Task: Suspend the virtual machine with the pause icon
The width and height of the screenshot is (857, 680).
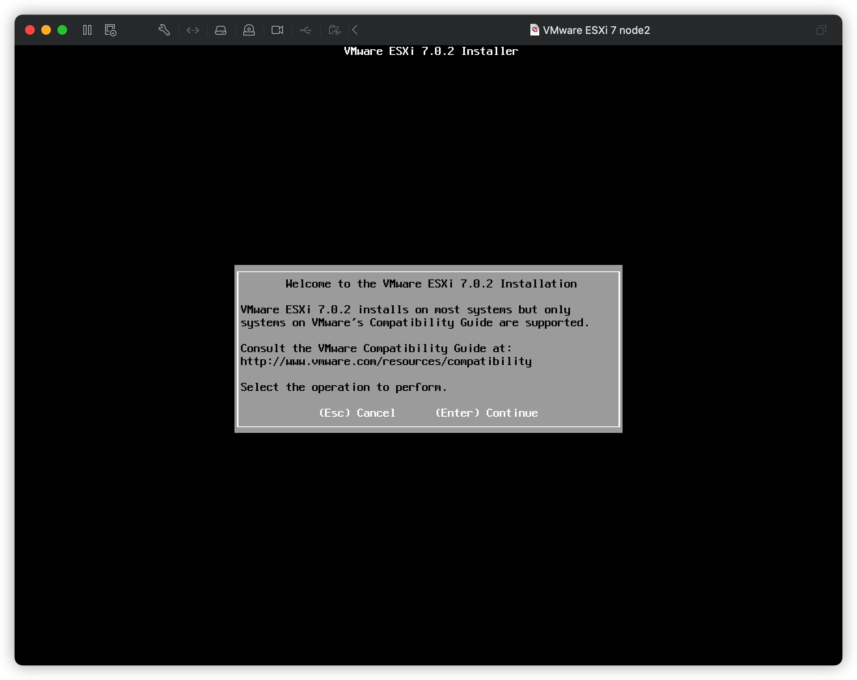Action: click(87, 30)
